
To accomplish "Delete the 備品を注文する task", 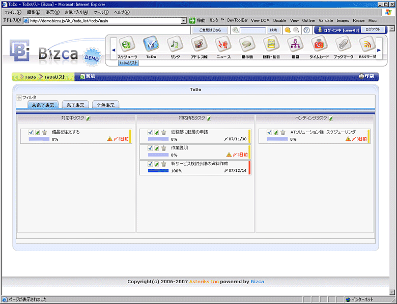I will (45, 132).
